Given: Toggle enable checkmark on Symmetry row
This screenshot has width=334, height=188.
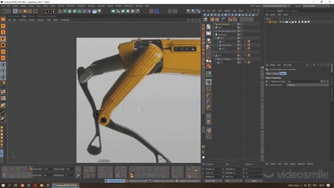Looking at the screenshot, I should [243, 34].
